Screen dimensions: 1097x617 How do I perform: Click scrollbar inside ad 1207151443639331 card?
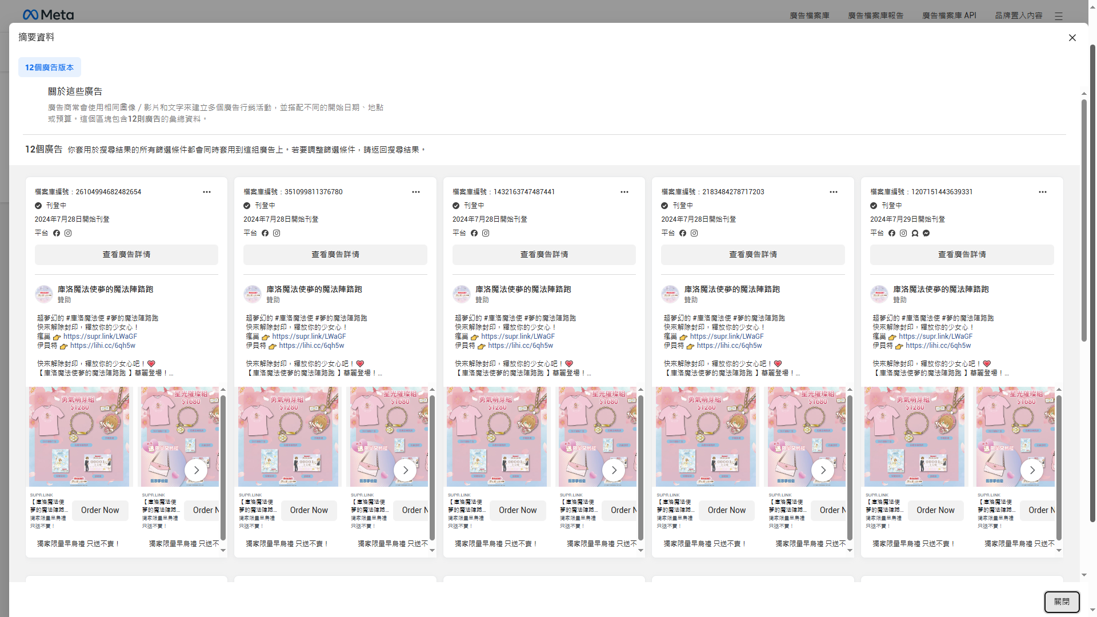(1059, 467)
